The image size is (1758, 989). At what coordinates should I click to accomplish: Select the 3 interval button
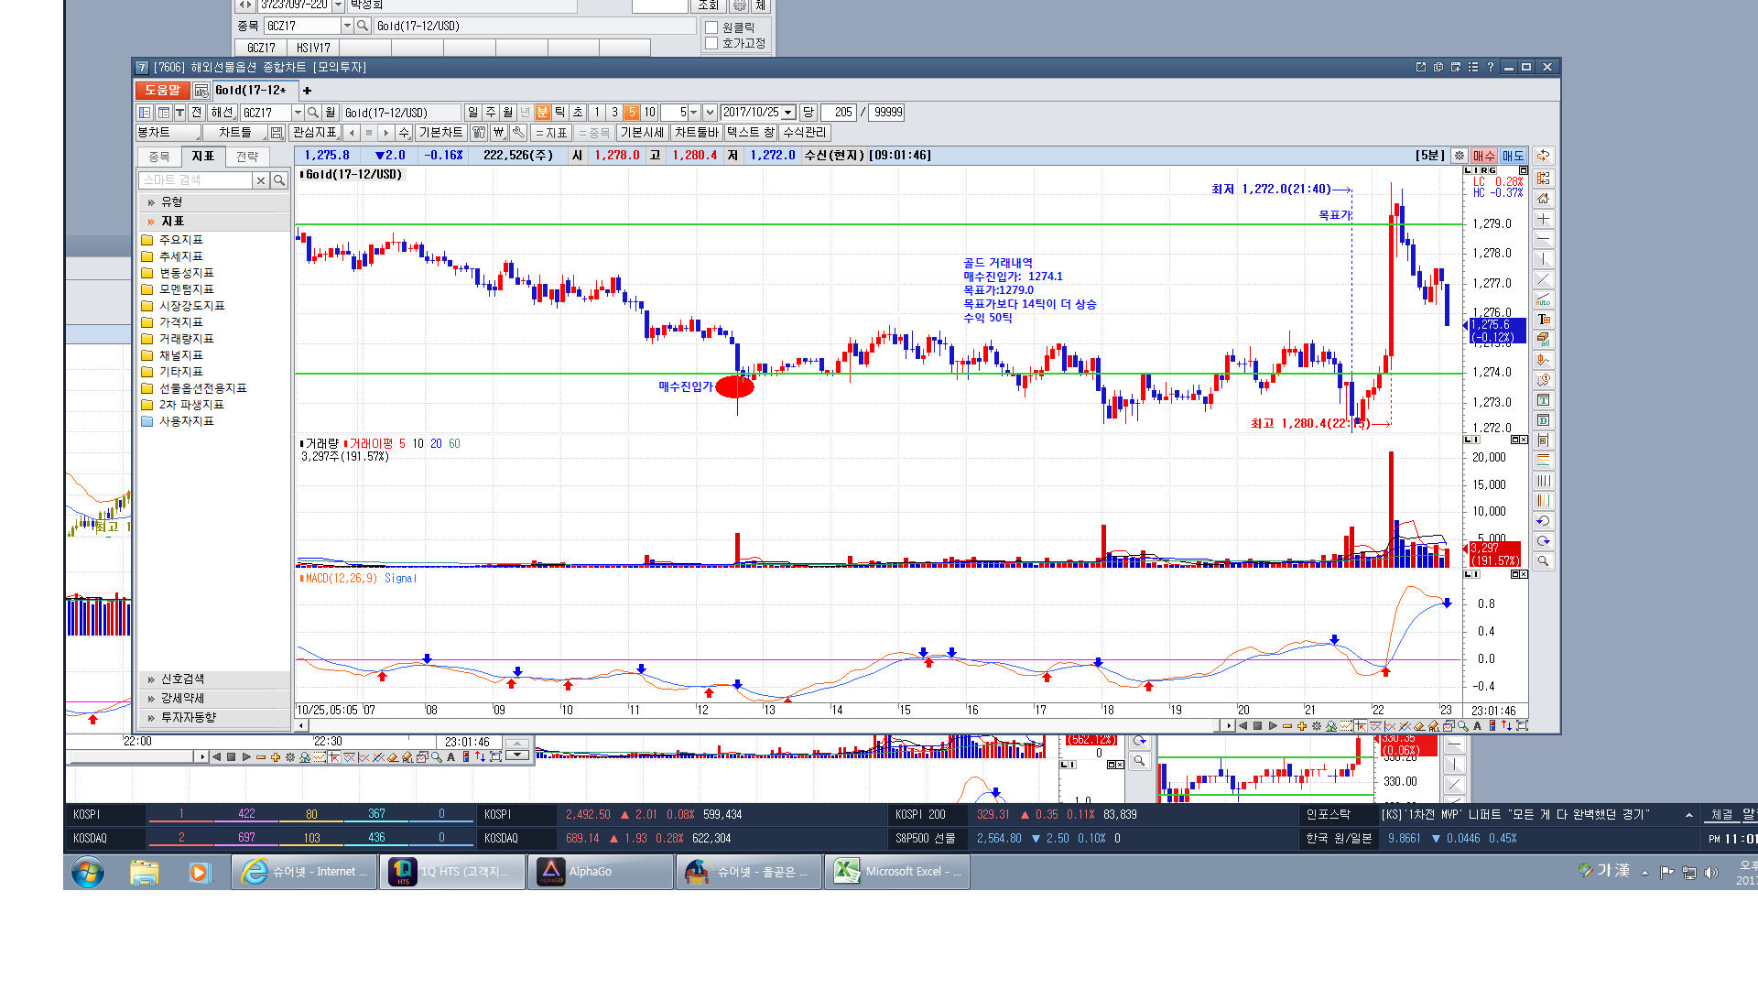pyautogui.click(x=614, y=113)
